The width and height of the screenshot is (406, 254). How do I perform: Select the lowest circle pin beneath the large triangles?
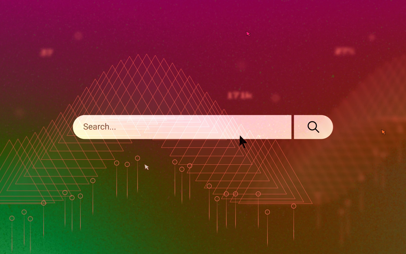pyautogui.click(x=267, y=212)
